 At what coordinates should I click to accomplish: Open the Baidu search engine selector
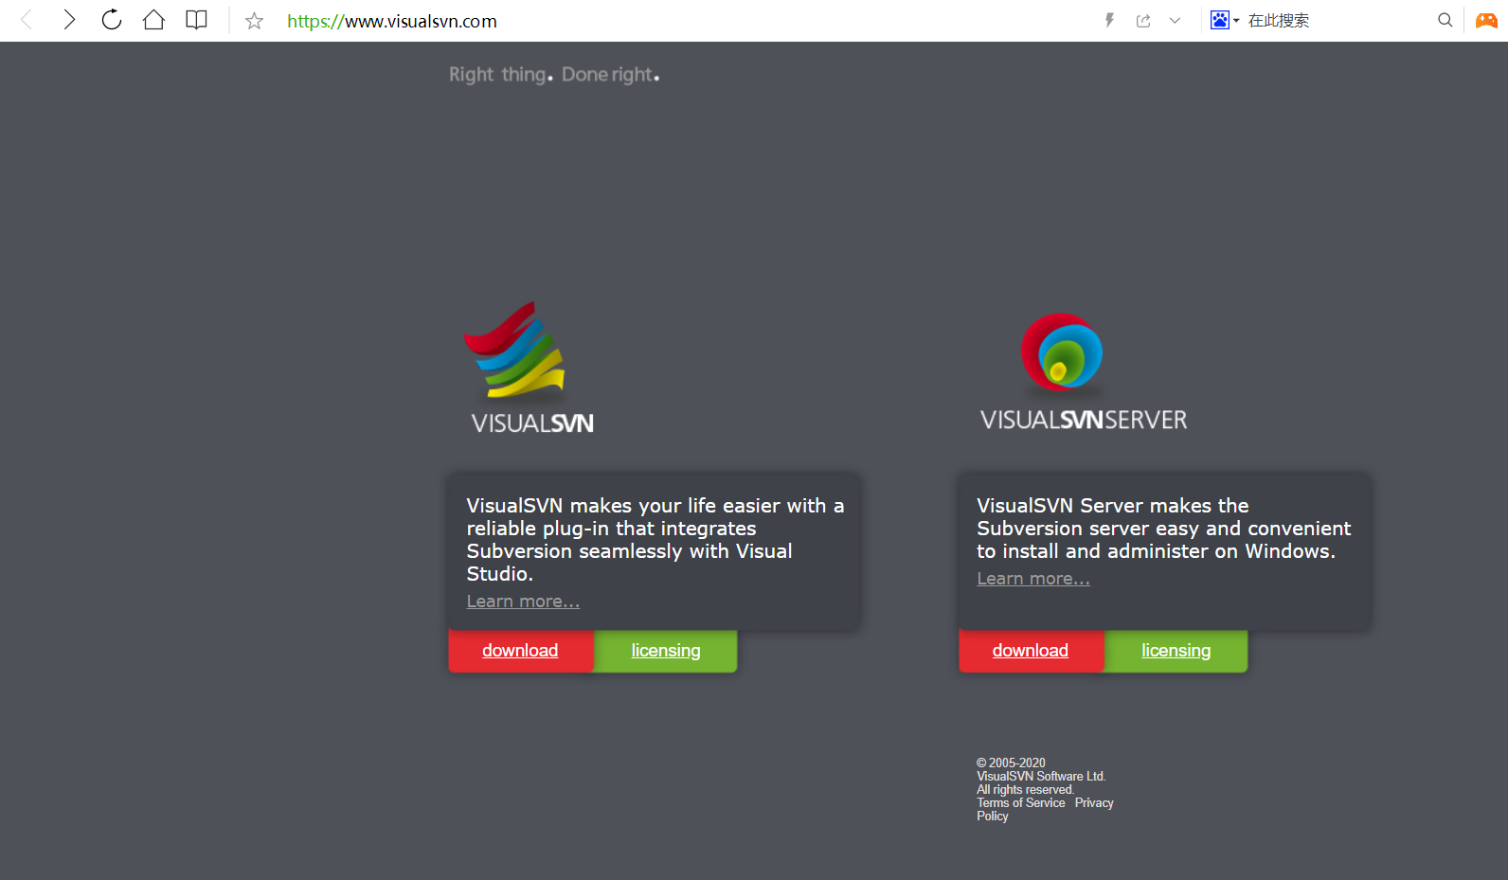[1225, 20]
